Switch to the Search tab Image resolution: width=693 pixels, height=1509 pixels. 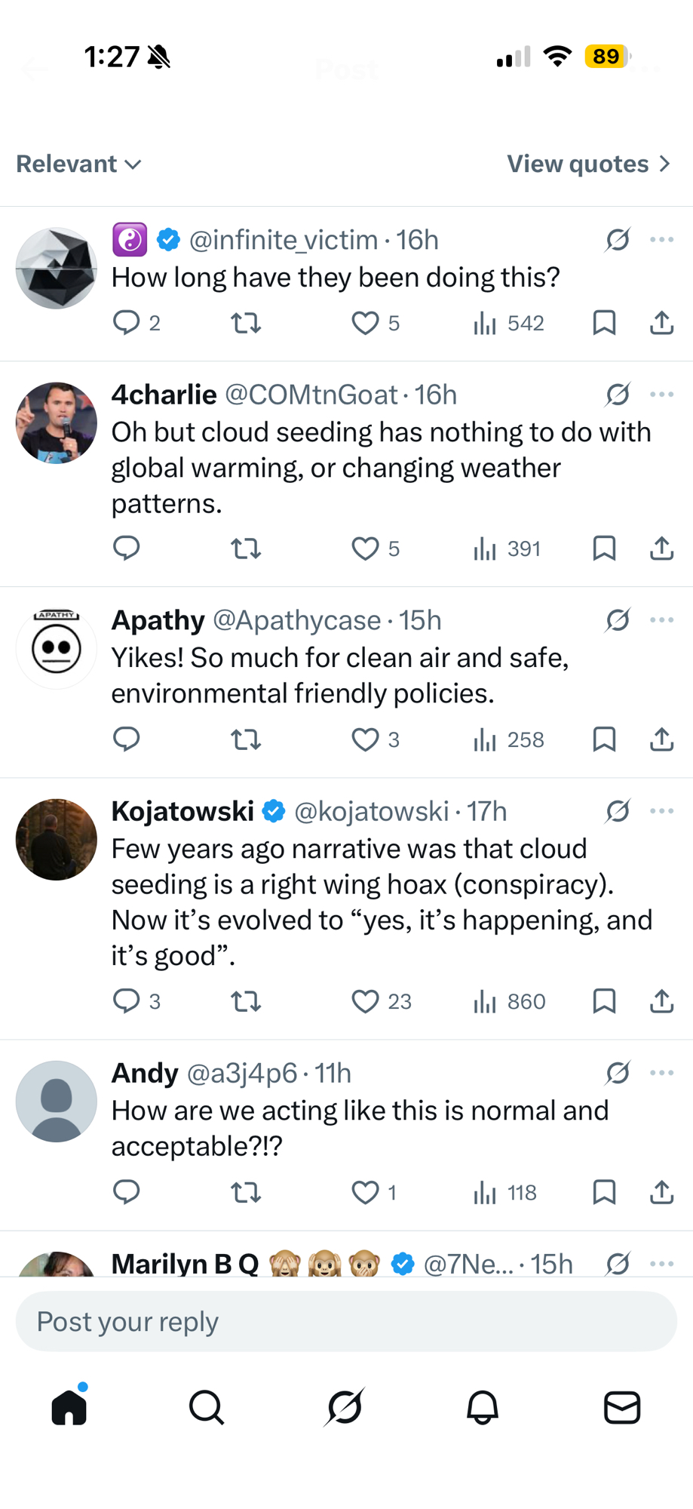point(207,1407)
